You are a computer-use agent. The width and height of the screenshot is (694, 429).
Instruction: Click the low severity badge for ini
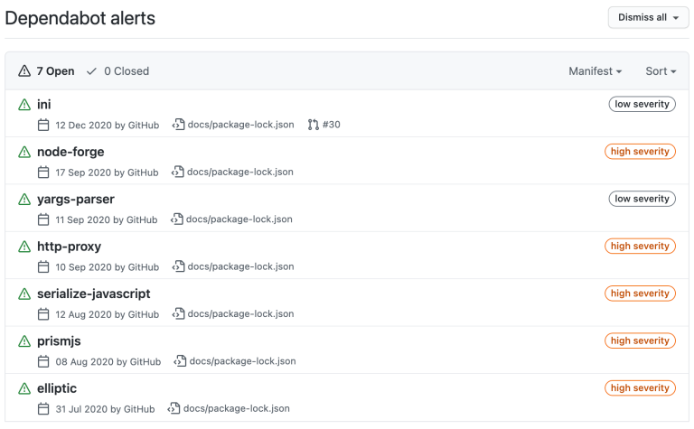[x=642, y=104]
